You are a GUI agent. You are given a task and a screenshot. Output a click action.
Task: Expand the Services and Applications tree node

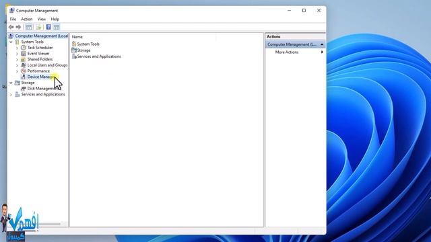pos(11,94)
